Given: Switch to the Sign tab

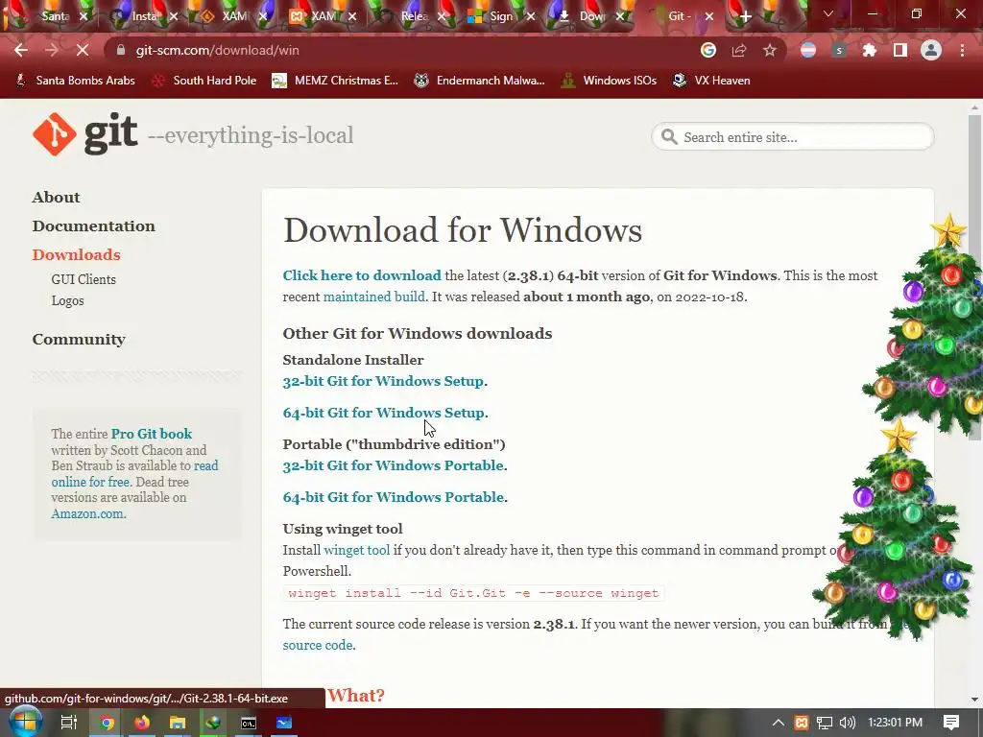Looking at the screenshot, I should [x=501, y=16].
